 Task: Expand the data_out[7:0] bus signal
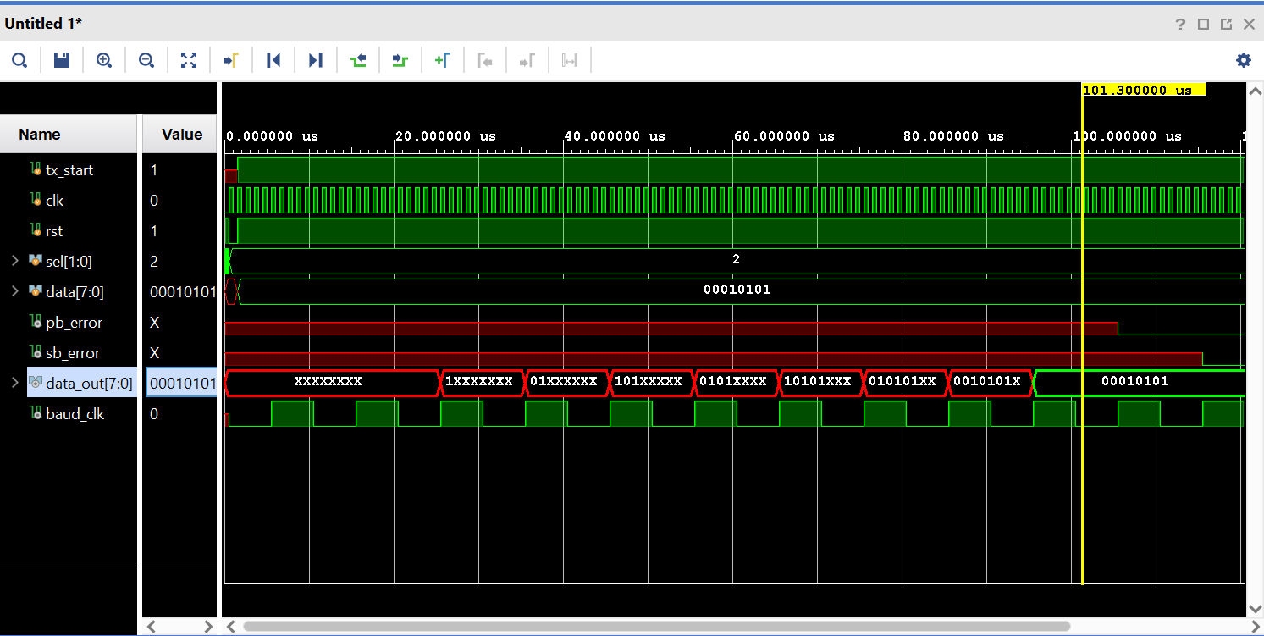[x=15, y=383]
